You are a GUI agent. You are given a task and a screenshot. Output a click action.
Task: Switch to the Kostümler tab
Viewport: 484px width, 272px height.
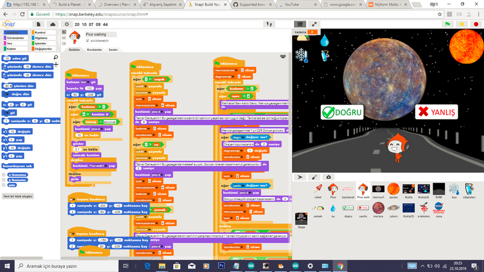94,50
